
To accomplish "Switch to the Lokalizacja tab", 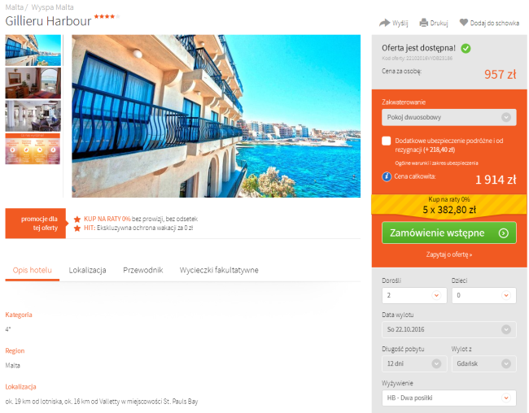I will pyautogui.click(x=87, y=270).
